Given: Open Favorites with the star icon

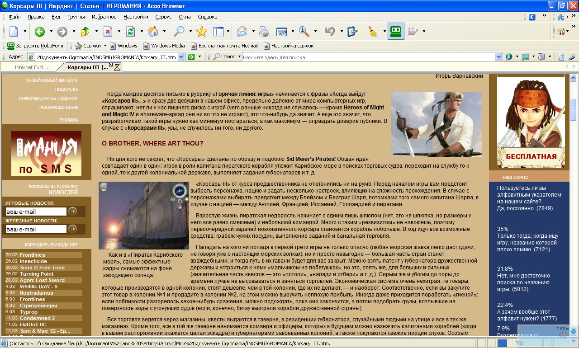Looking at the screenshot, I should pyautogui.click(x=202, y=32).
